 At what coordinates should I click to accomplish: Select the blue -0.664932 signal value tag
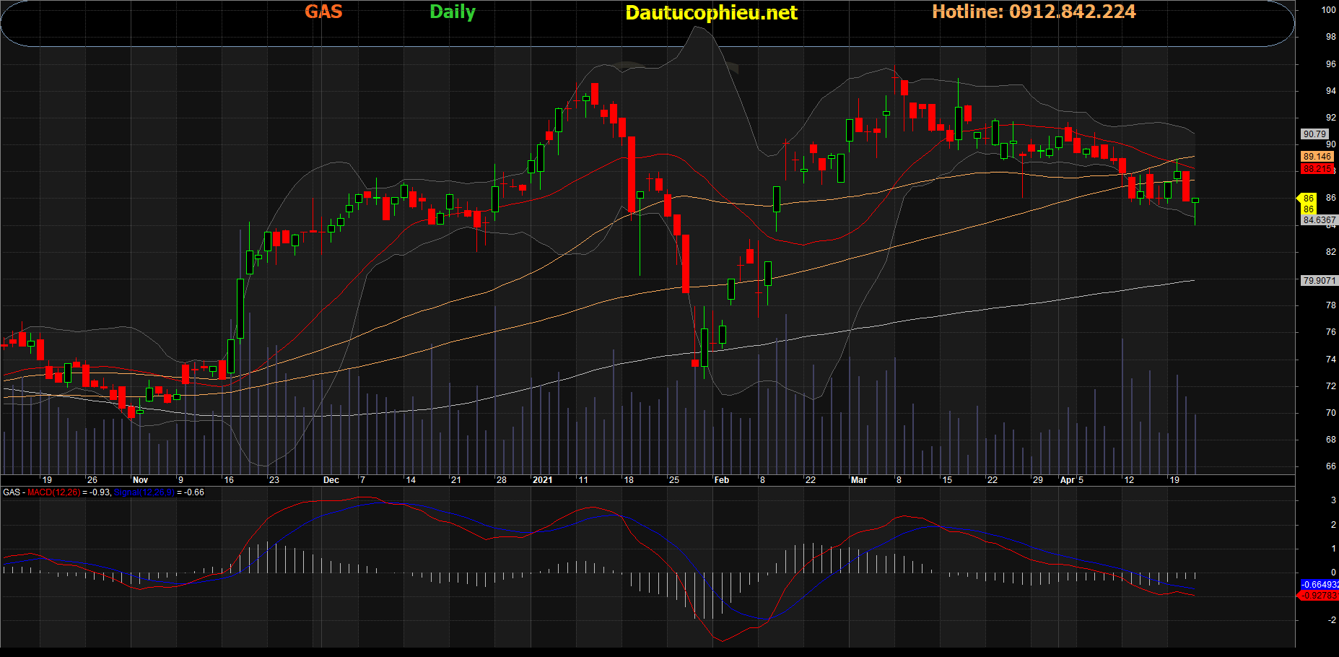tap(1319, 584)
